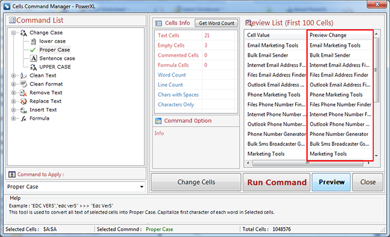This screenshot has height=237, width=390.
Task: Click the Formula fx icon
Action: (24, 119)
